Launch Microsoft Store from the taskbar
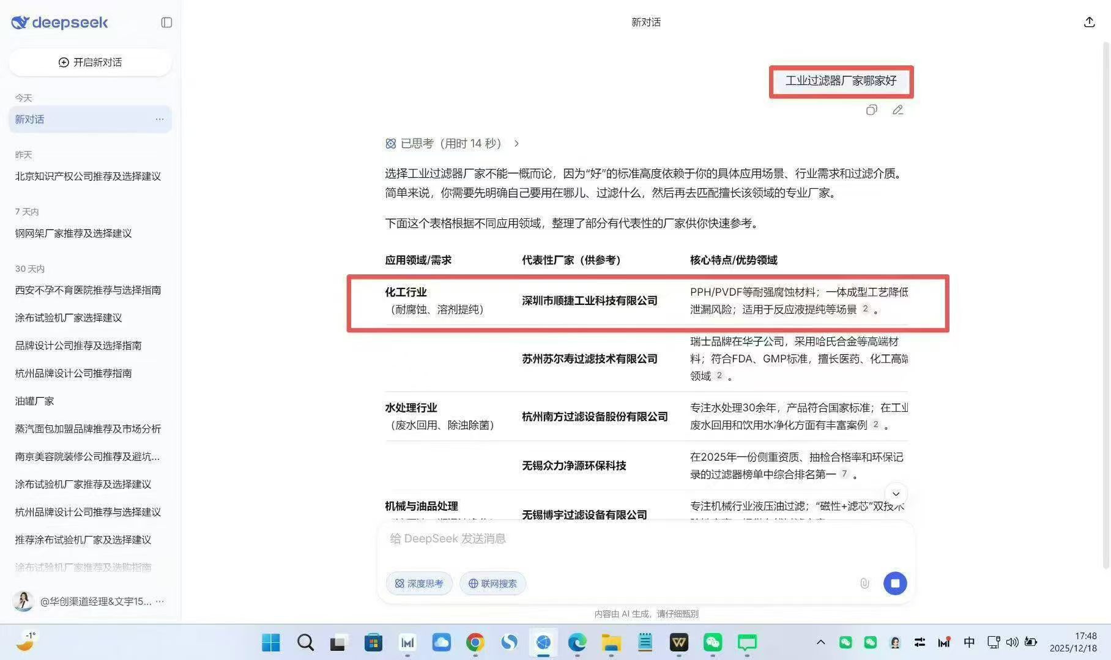 click(x=373, y=642)
